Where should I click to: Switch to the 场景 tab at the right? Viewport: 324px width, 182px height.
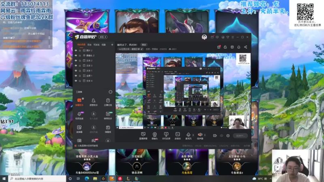pos(104,44)
